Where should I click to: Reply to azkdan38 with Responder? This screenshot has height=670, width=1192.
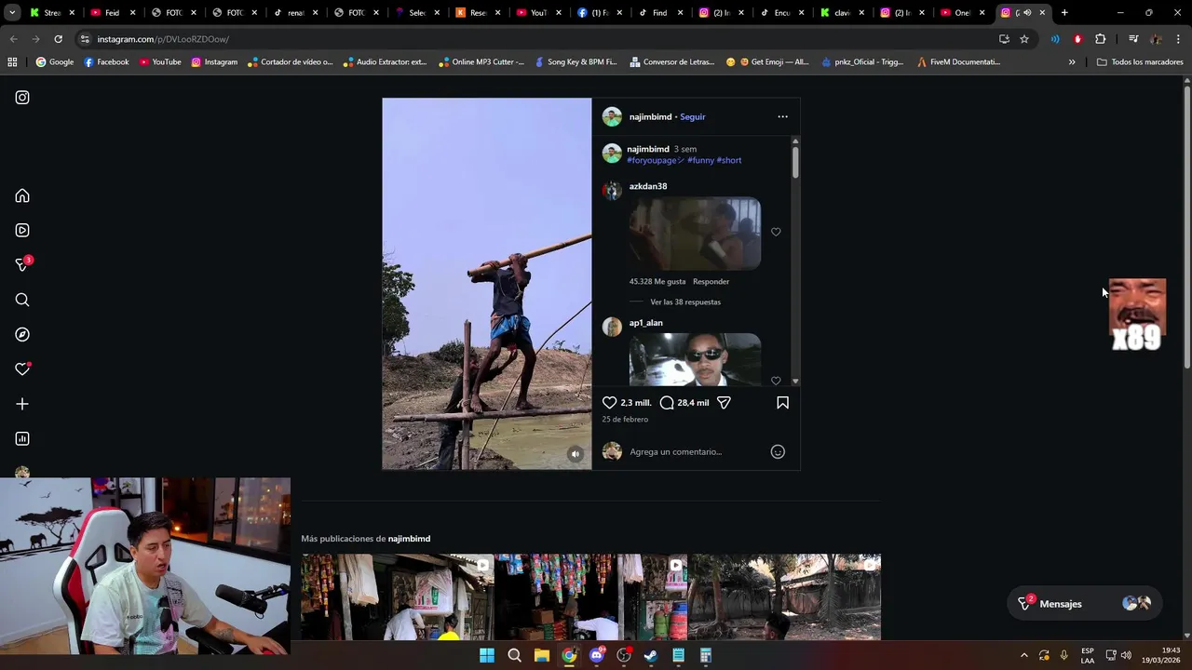pos(711,281)
